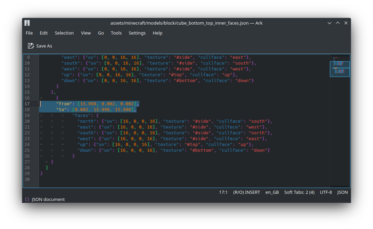This screenshot has width=373, height=229.
Task: Click the "east" key on line 21
Action: 86,127
